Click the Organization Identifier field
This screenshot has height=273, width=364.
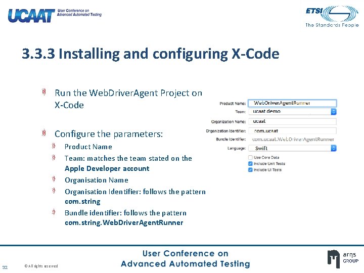(292, 131)
